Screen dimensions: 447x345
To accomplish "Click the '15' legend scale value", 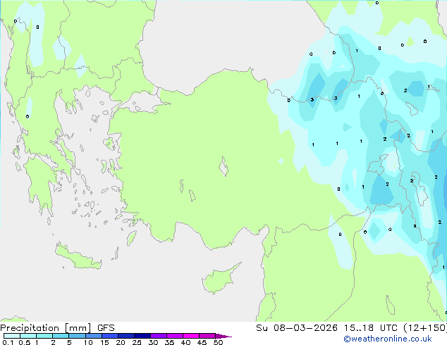I will (104, 342).
